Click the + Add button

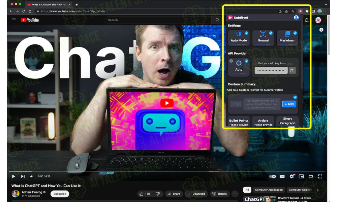(289, 104)
